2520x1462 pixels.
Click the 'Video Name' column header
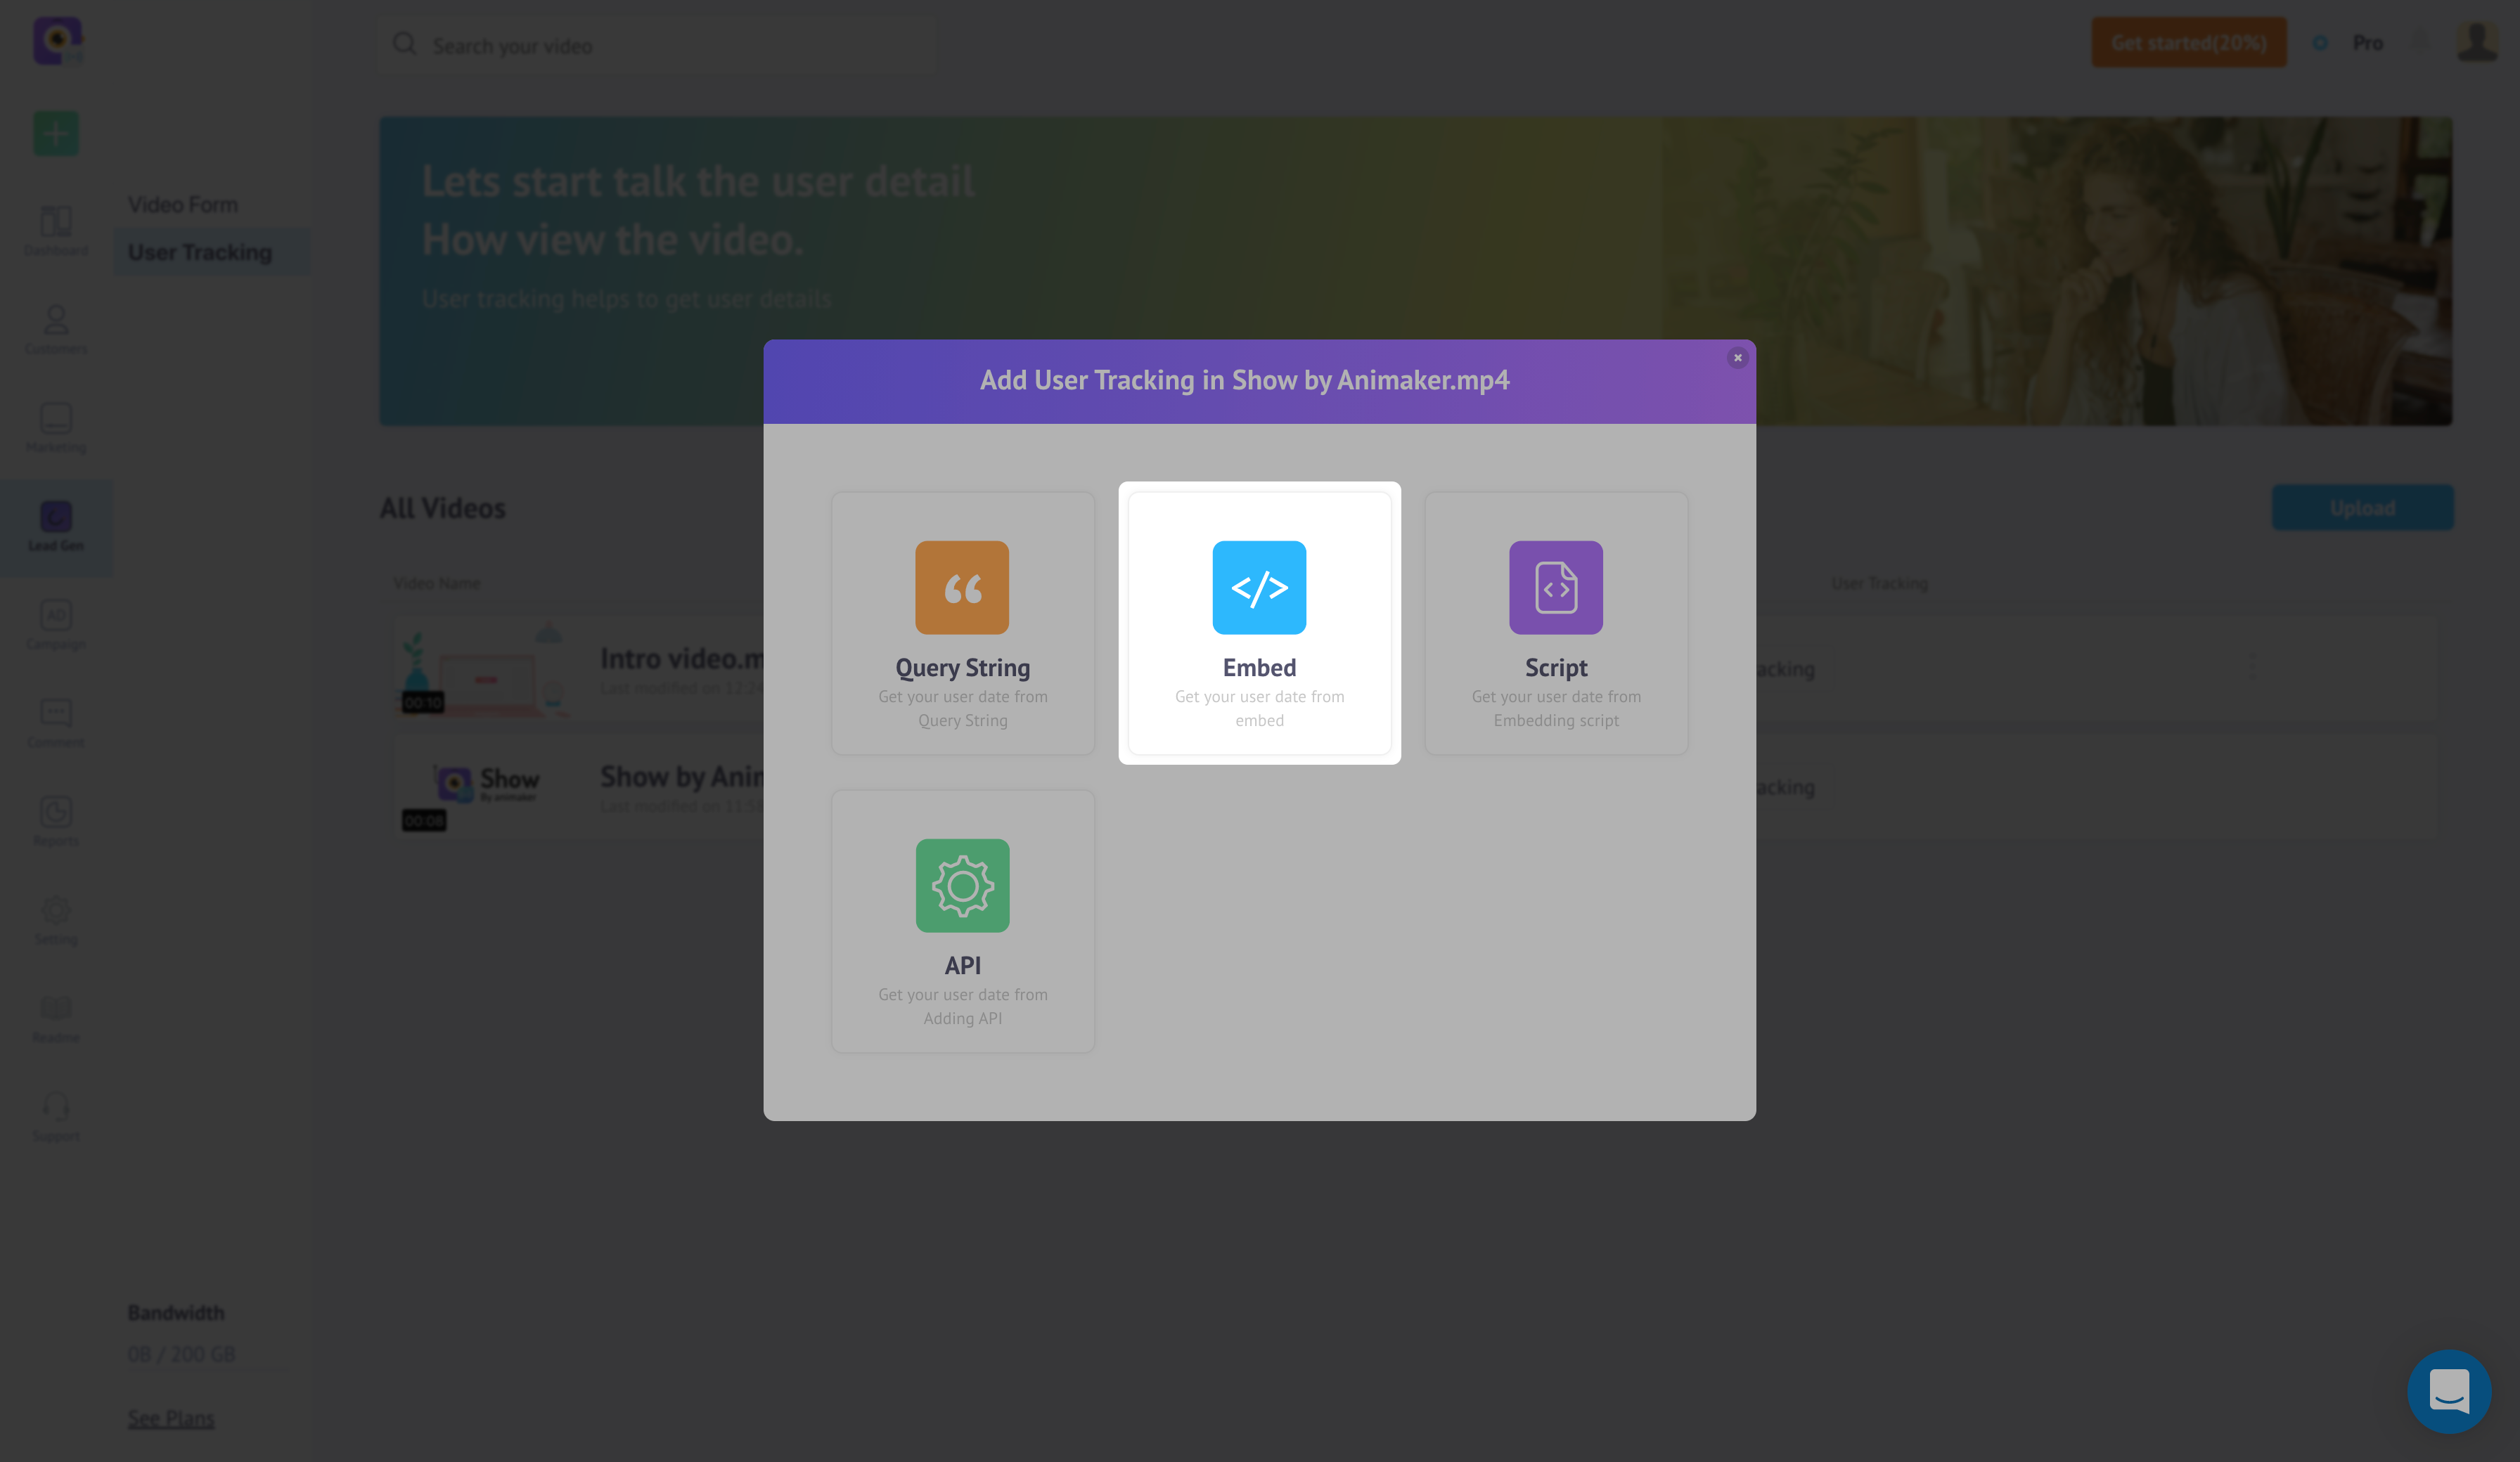coord(437,583)
